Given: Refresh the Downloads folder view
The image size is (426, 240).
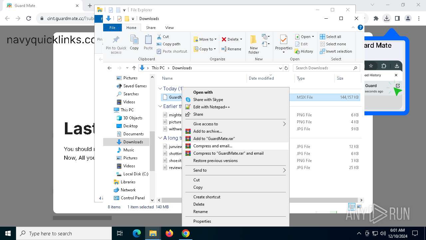Looking at the screenshot, I should 286,68.
